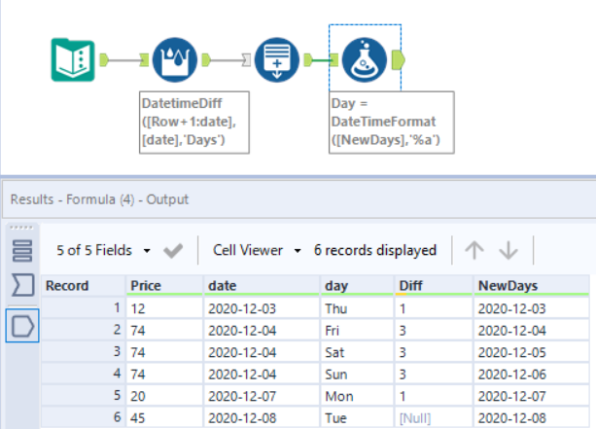The width and height of the screenshot is (596, 429).
Task: Click the Generate Rows input anchor
Action: pyautogui.click(x=246, y=59)
